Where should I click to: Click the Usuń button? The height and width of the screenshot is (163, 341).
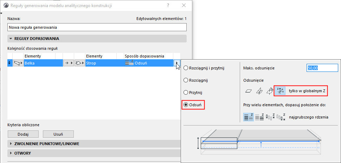point(58,134)
